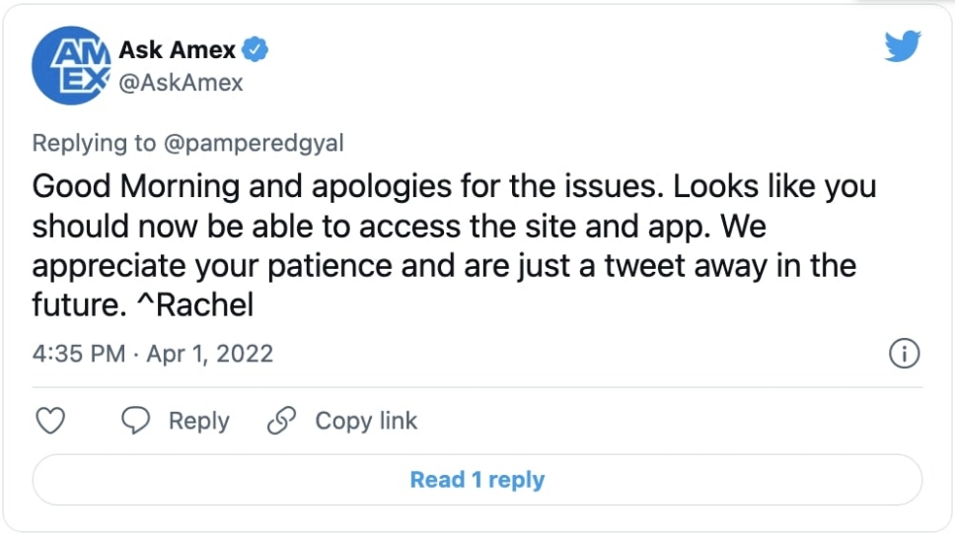The height and width of the screenshot is (535, 955).
Task: Like the tweet with the heart icon
Action: pyautogui.click(x=50, y=421)
